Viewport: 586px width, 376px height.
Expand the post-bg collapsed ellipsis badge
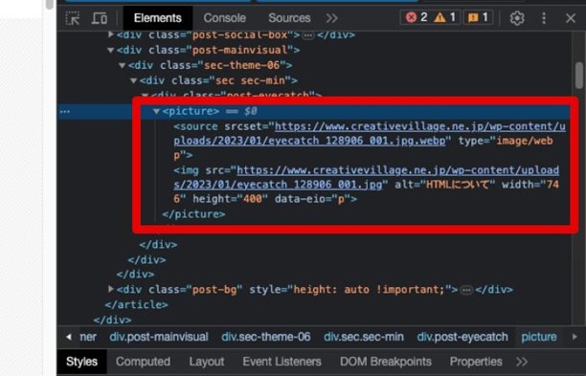point(466,290)
